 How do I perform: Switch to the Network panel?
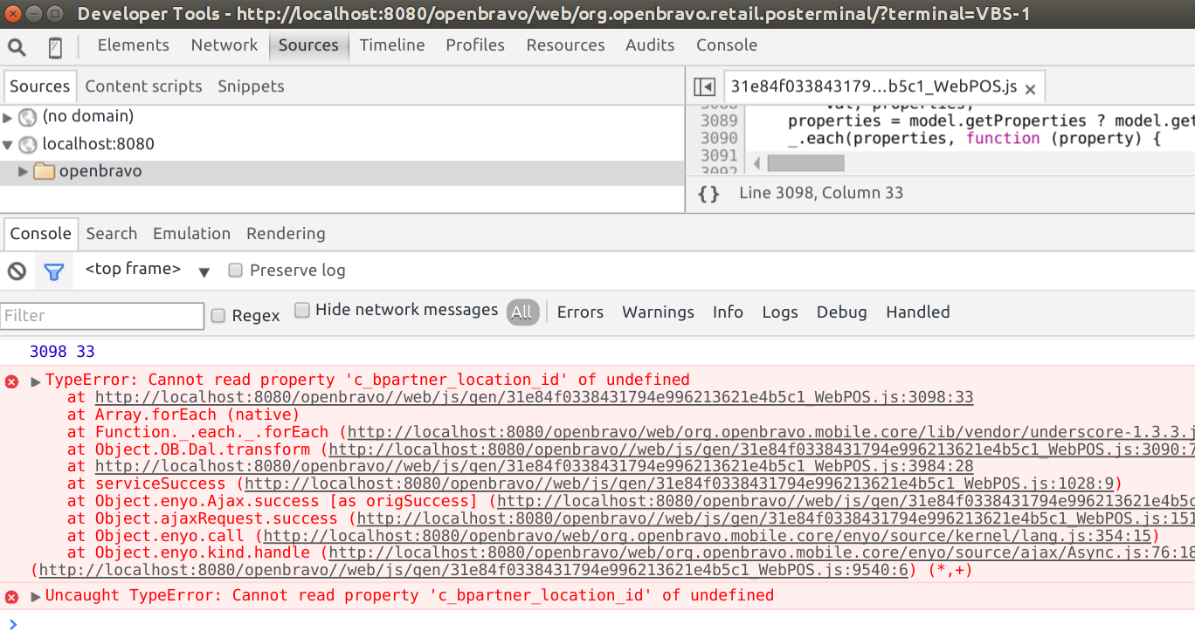coord(224,45)
